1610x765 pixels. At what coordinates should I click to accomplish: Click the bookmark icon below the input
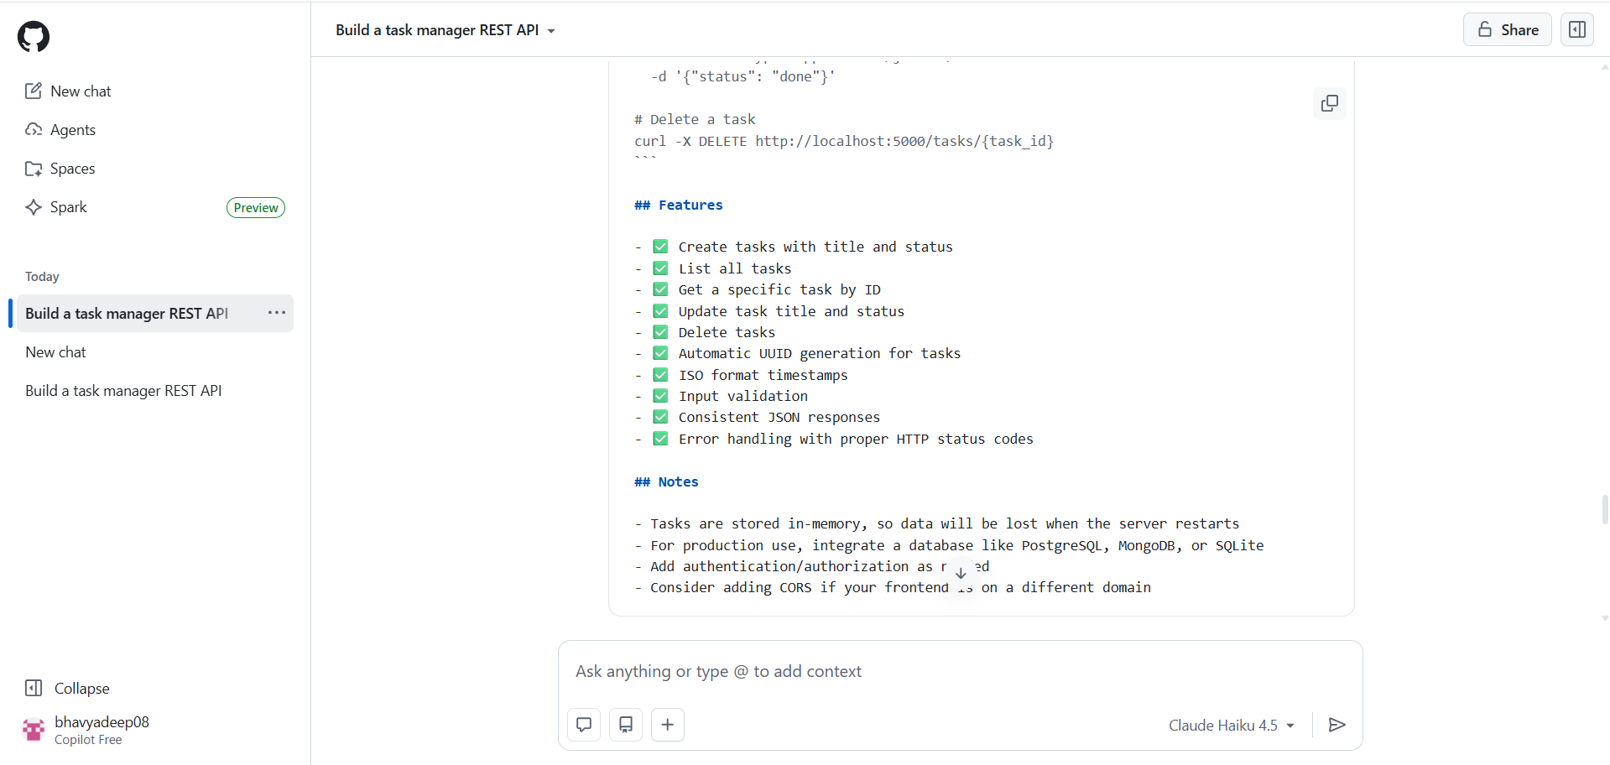pyautogui.click(x=625, y=724)
